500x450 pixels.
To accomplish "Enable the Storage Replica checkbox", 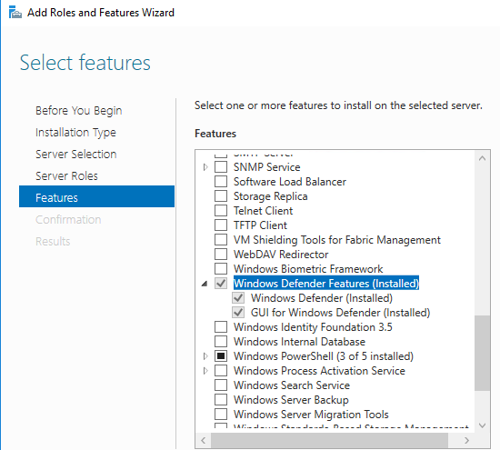I will 221,196.
